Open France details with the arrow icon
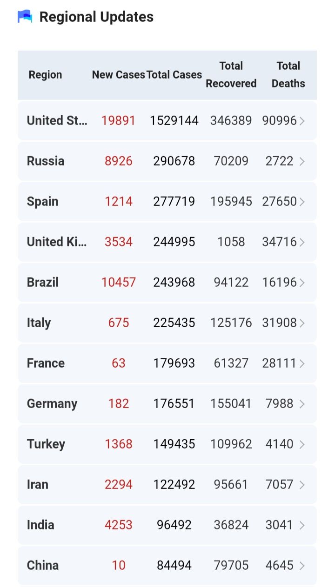 pos(302,363)
